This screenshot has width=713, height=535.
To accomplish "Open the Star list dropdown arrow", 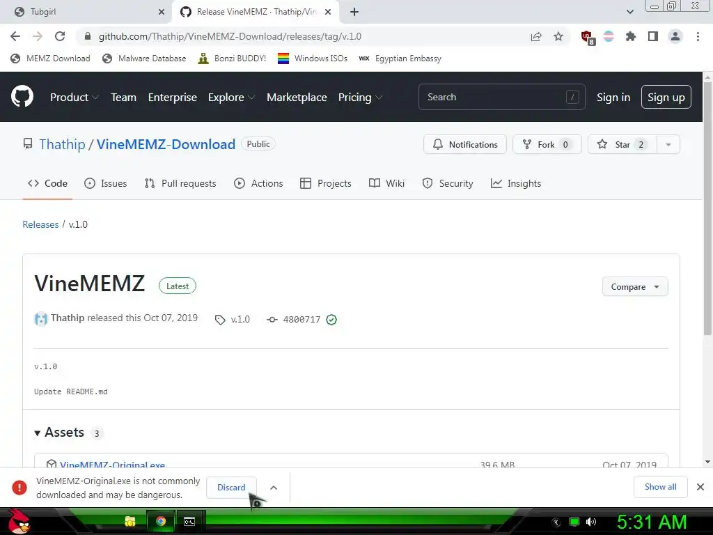I will [x=668, y=144].
